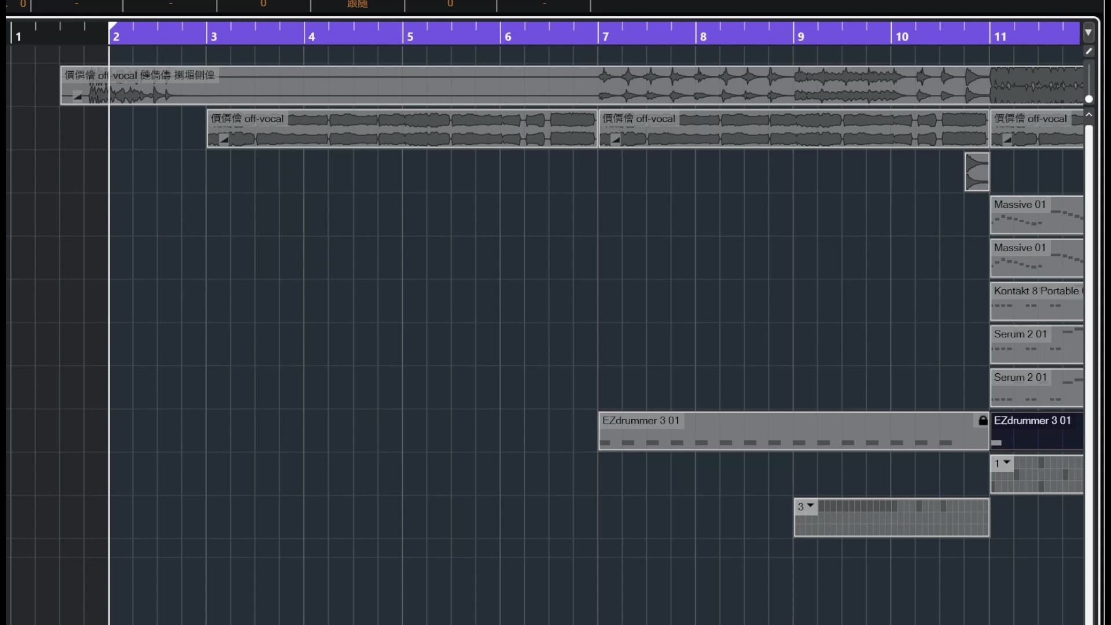Click the wedge icon in the bar 7 off-vocal clip
The width and height of the screenshot is (1111, 625).
[615, 139]
